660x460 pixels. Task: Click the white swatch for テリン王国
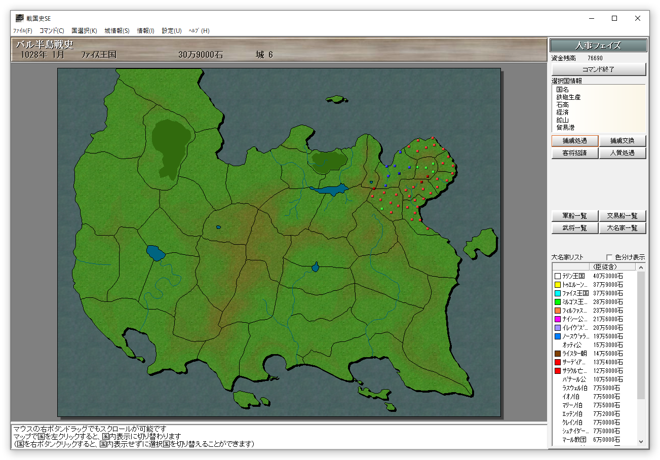point(558,276)
